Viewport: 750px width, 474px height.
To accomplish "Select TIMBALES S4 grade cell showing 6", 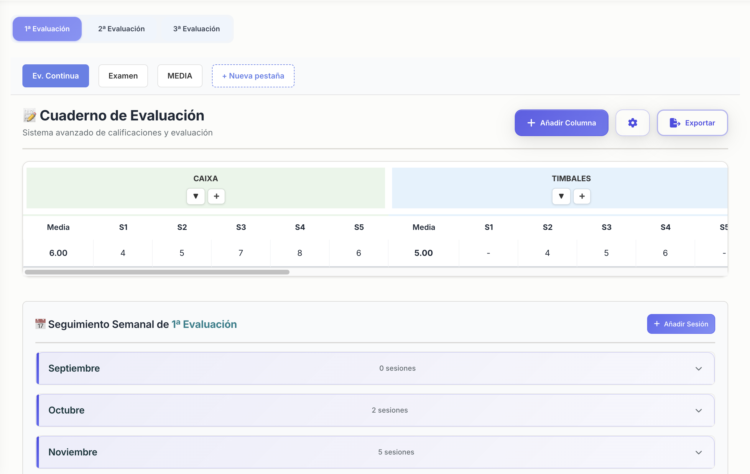I will click(665, 253).
